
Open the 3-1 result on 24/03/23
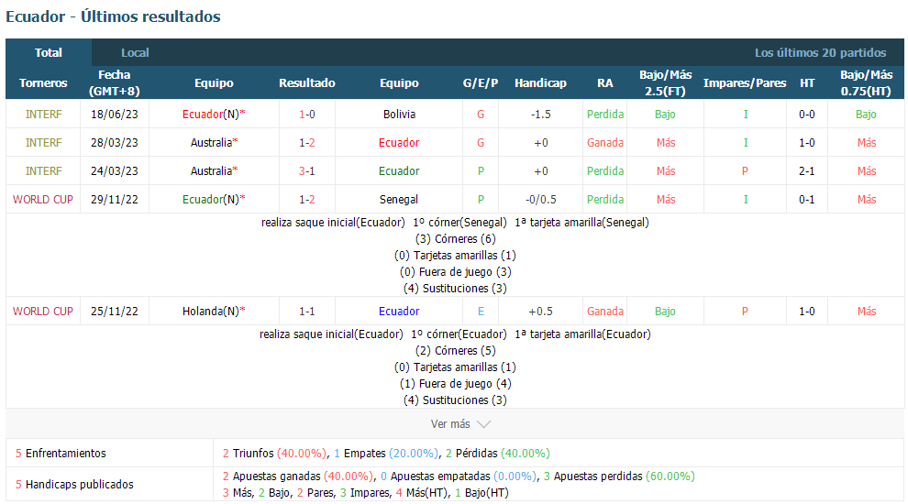pos(307,170)
